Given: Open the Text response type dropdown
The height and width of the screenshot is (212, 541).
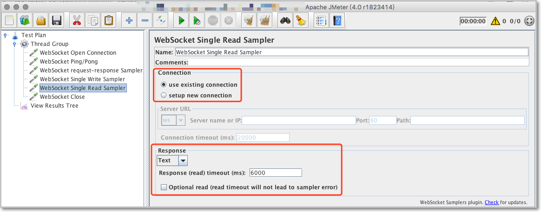Looking at the screenshot, I should pos(172,161).
